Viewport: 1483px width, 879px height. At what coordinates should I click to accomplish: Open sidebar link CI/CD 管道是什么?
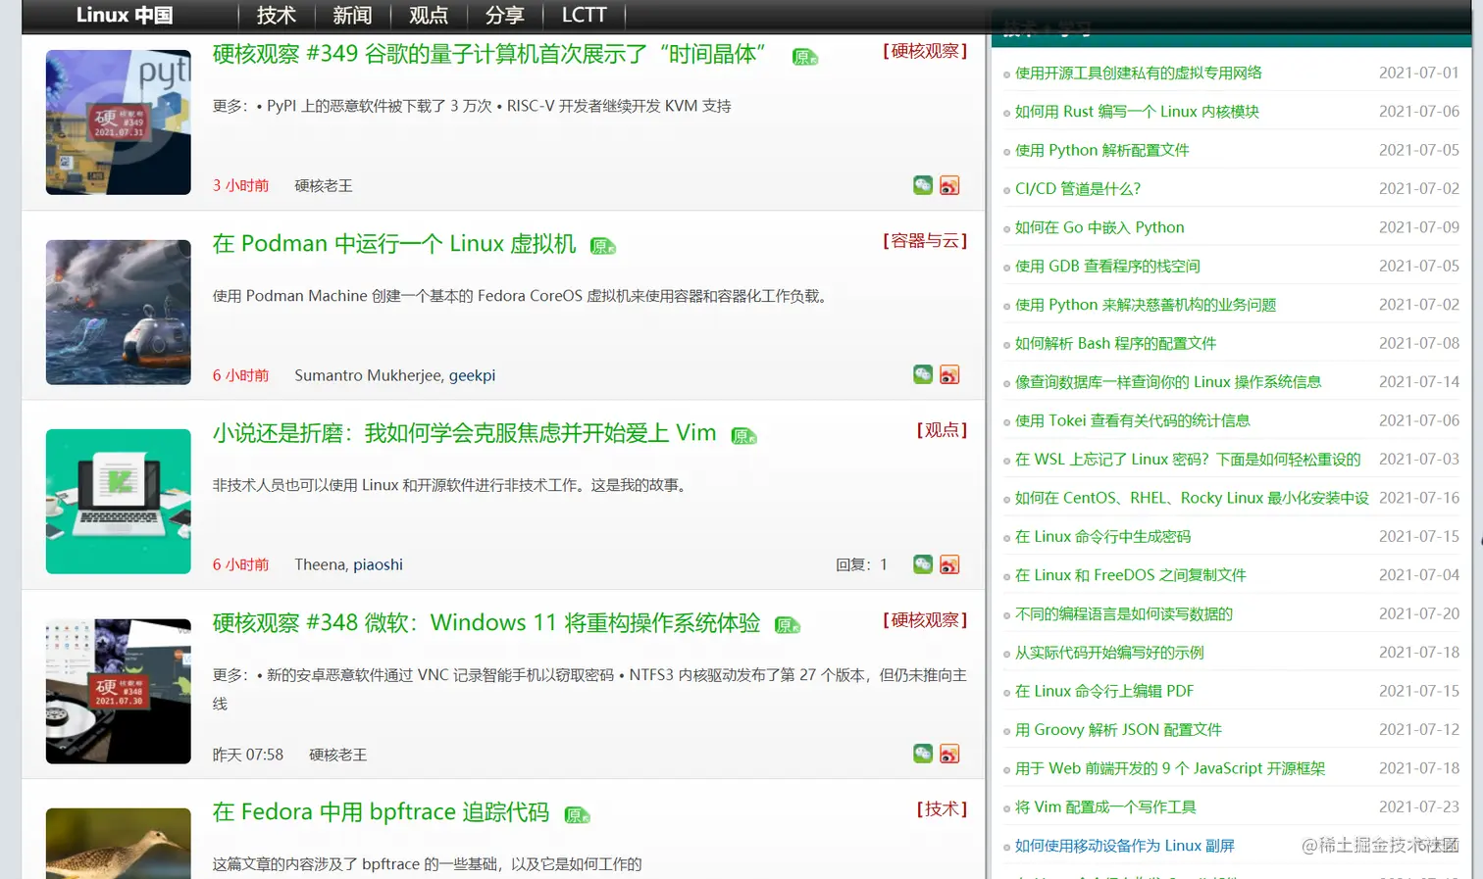pos(1078,188)
